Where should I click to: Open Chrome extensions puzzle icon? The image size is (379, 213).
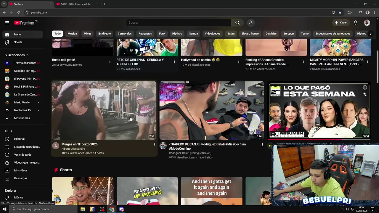pyautogui.click(x=350, y=12)
